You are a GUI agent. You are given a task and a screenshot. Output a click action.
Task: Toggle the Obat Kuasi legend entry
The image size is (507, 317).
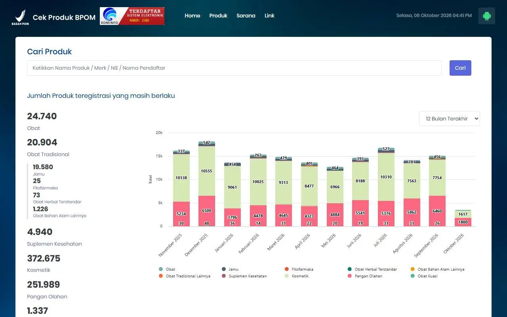[x=424, y=276]
